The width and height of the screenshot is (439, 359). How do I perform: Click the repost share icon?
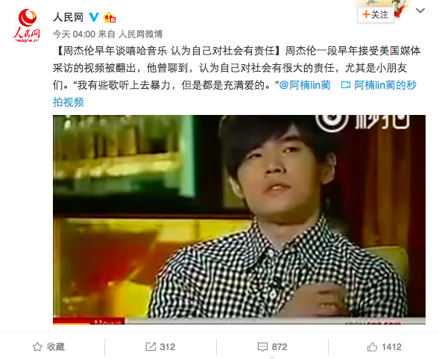(x=151, y=347)
